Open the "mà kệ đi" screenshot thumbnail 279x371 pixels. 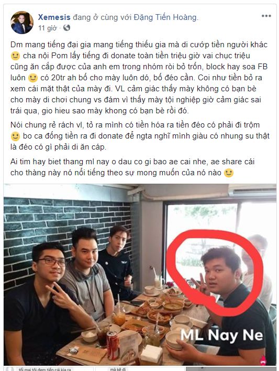(140, 369)
